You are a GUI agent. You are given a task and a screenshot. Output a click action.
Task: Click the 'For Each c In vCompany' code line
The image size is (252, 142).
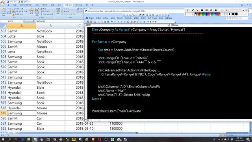109,42
